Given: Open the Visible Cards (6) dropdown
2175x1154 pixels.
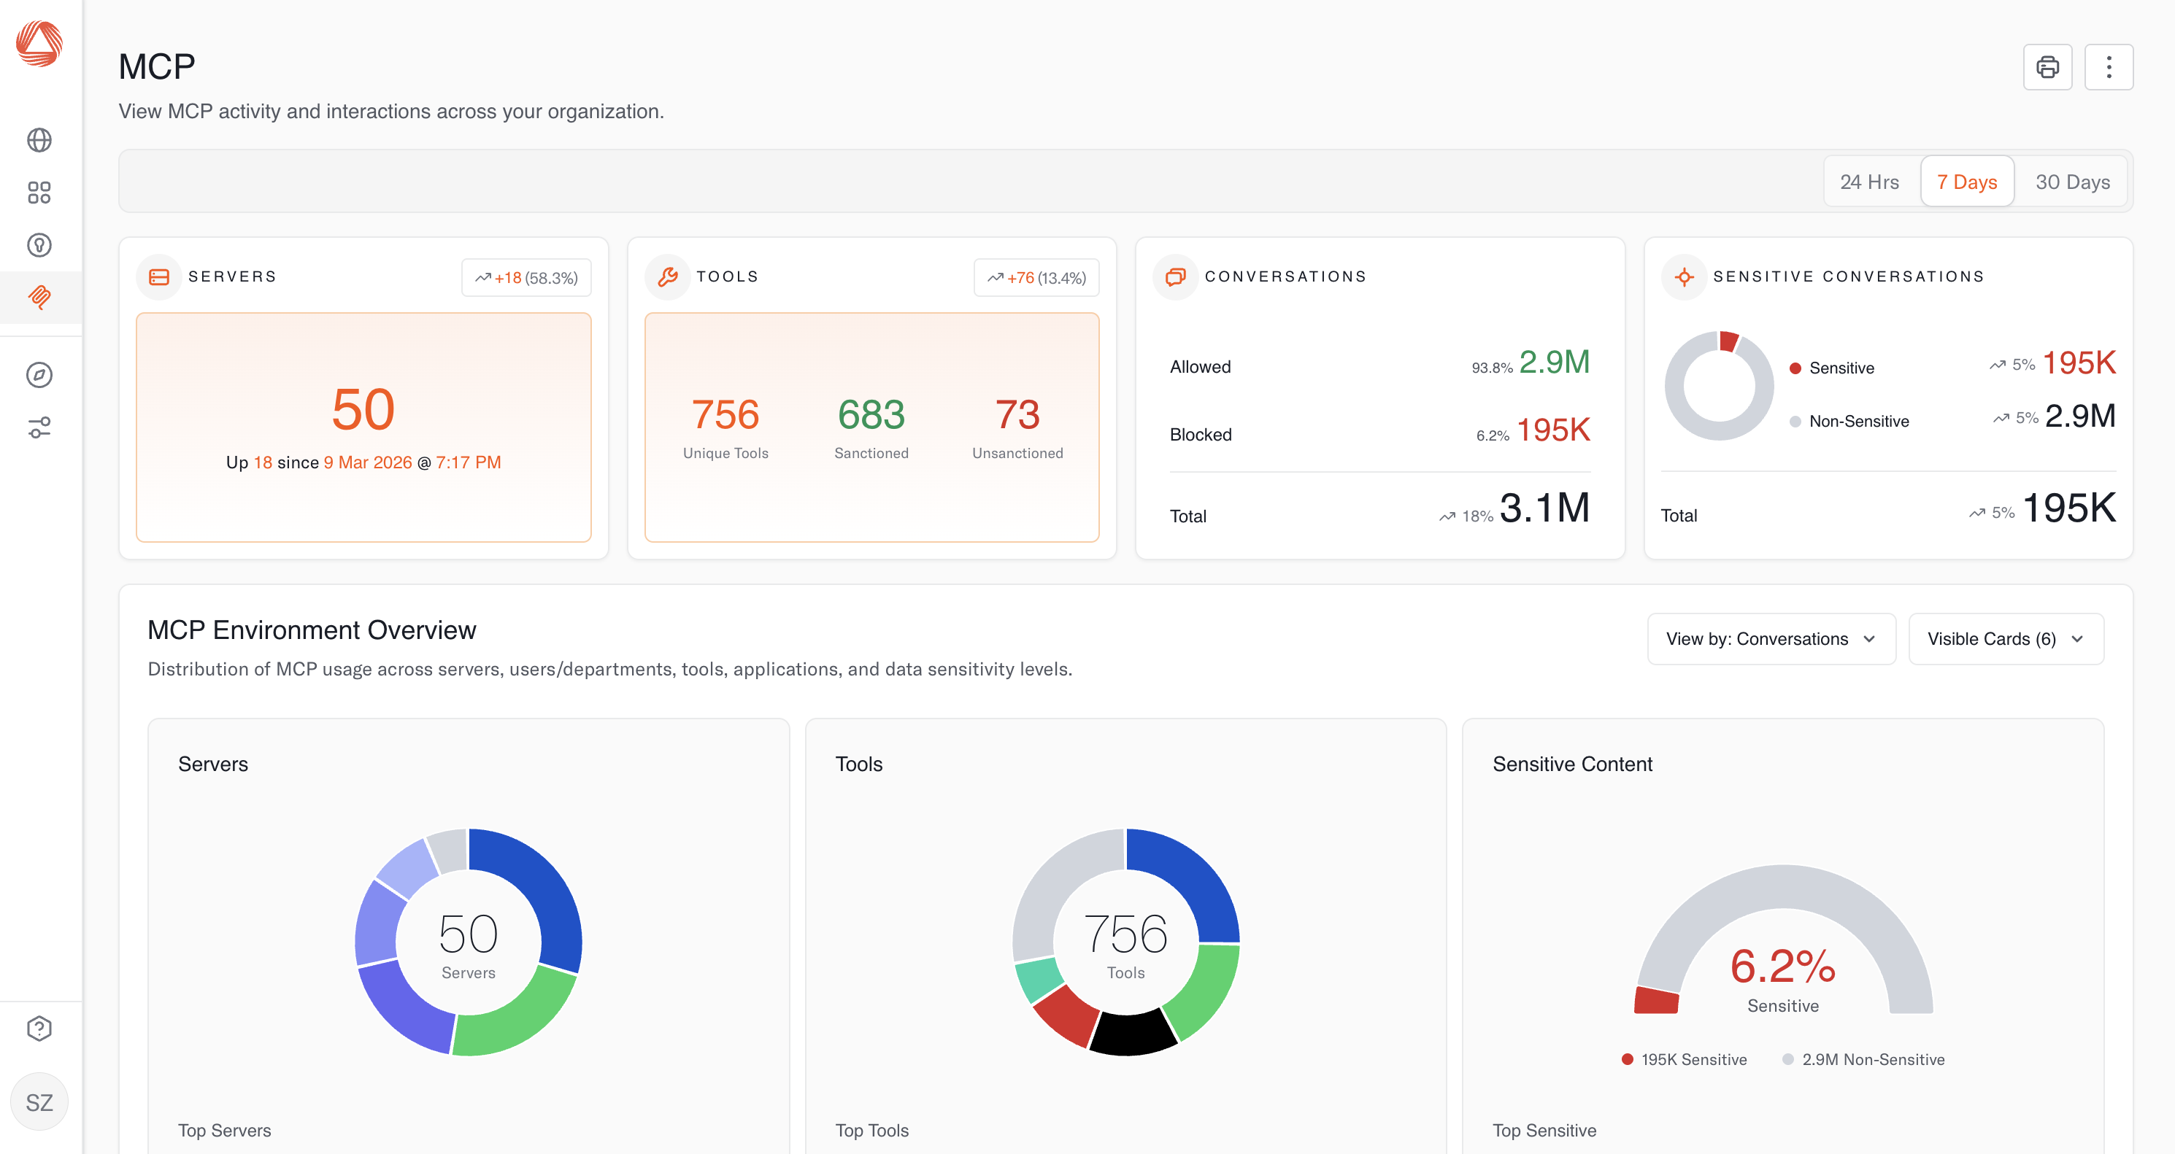Looking at the screenshot, I should point(2005,638).
